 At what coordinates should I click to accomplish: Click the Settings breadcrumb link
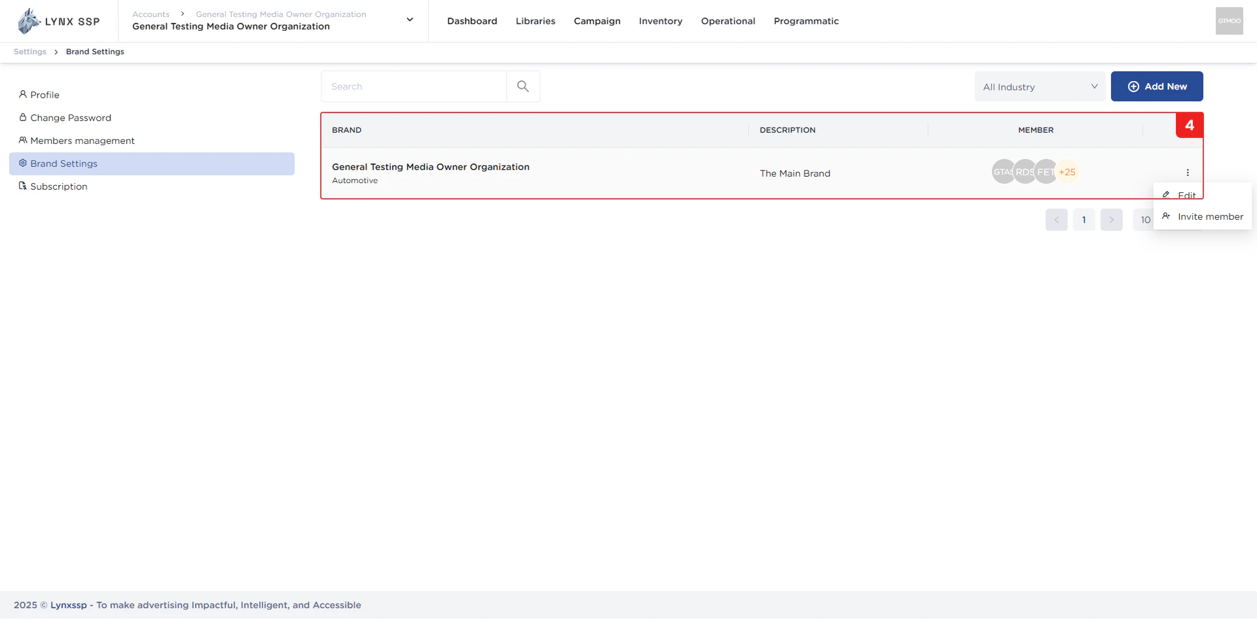30,52
